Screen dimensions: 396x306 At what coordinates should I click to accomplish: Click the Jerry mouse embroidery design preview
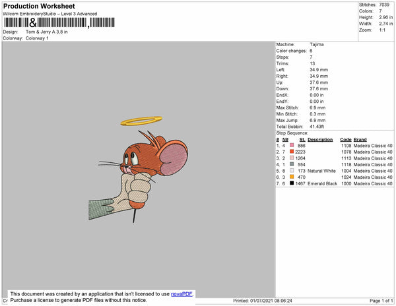138,169
